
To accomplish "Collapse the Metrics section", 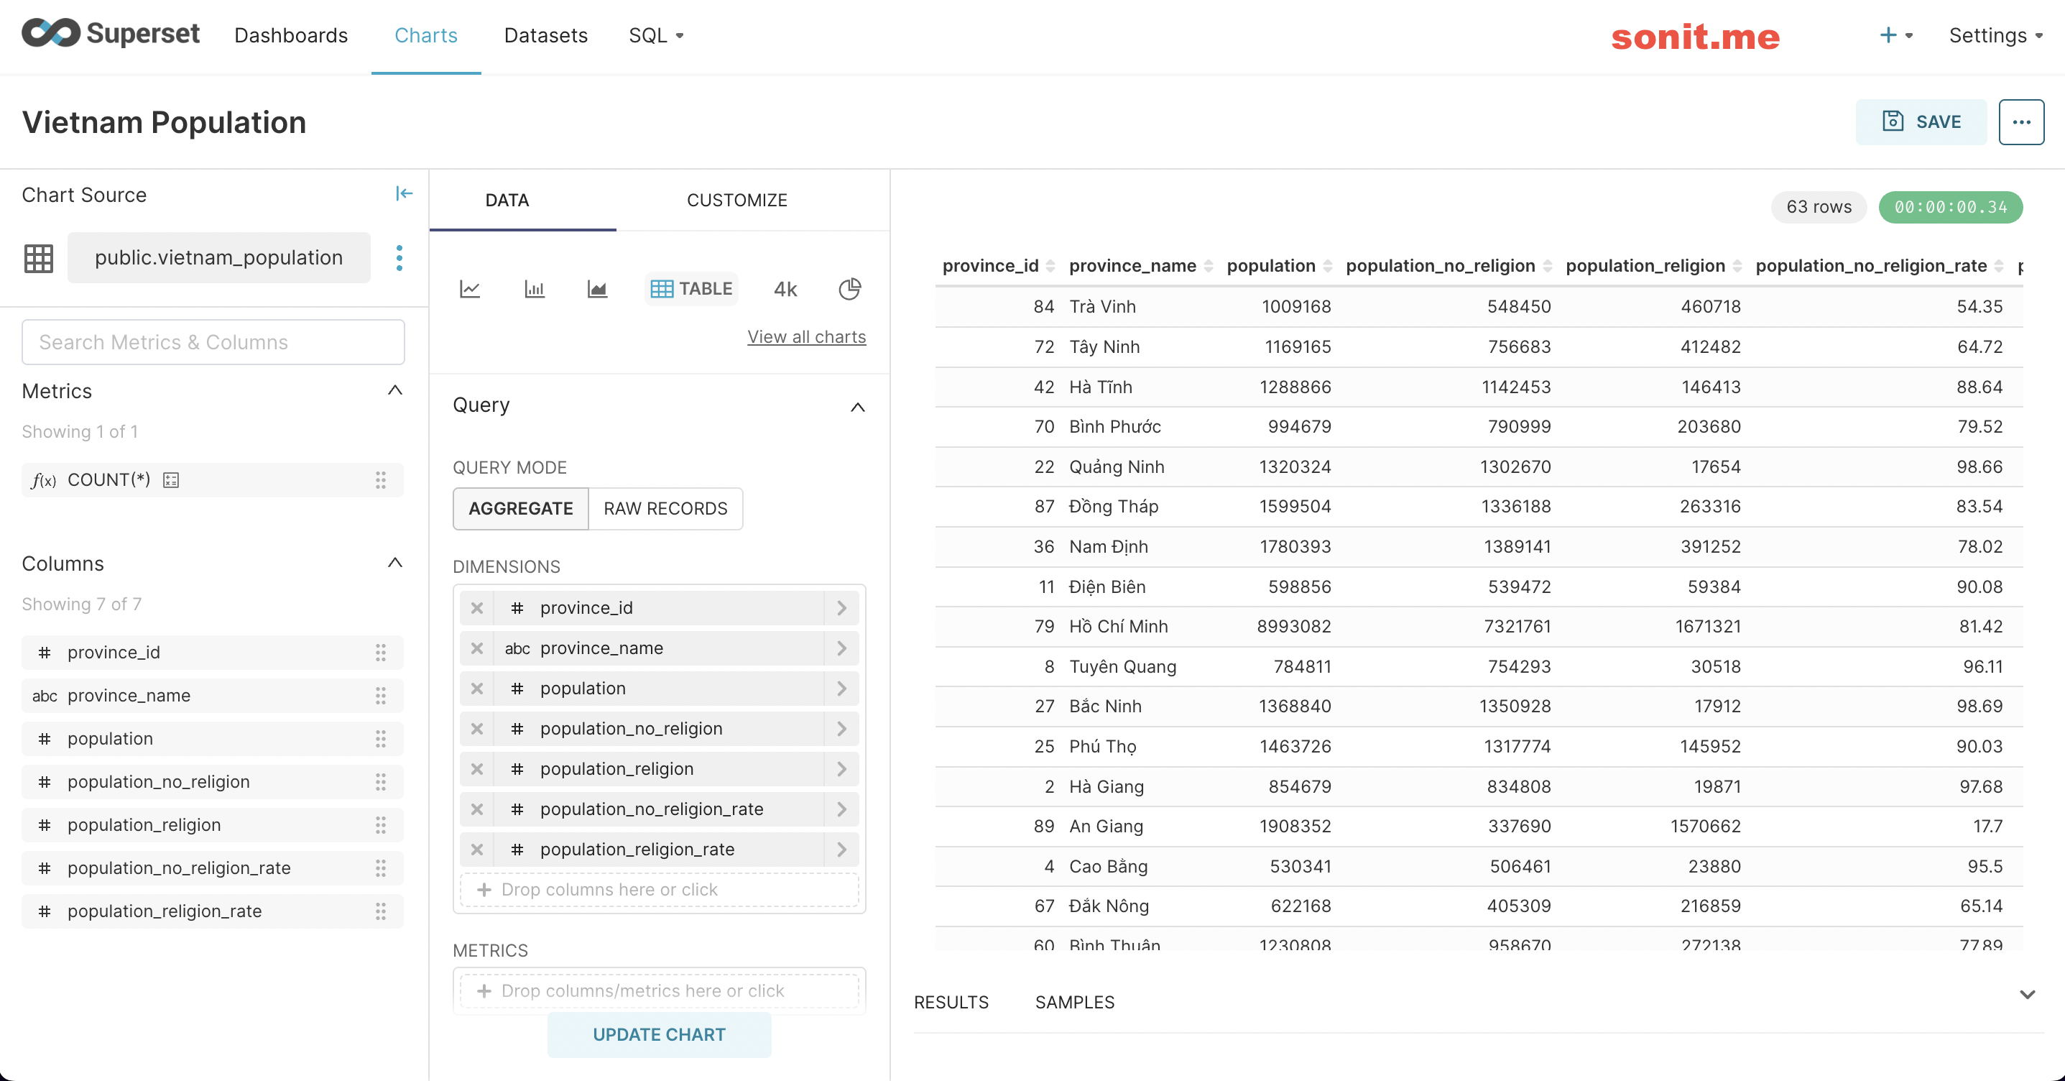I will coord(394,390).
